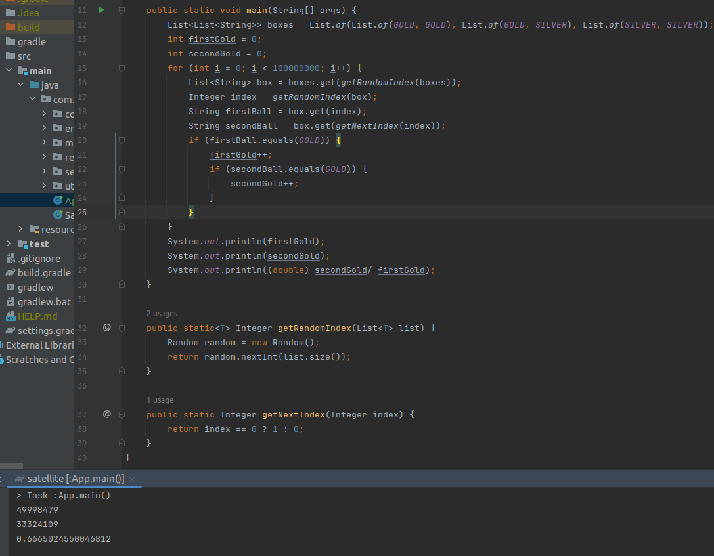Open the gradlew.bat file
The image size is (714, 556).
coord(44,301)
